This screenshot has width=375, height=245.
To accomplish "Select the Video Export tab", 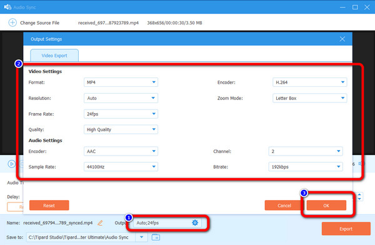I will [x=54, y=56].
